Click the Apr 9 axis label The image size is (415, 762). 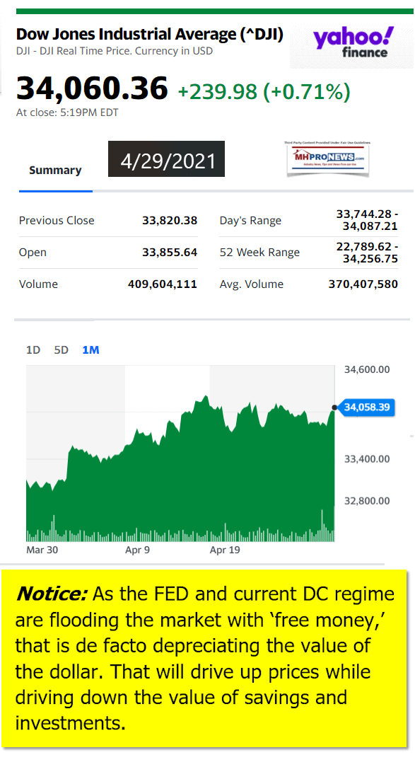(x=137, y=550)
